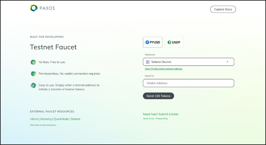Image resolution: width=266 pixels, height=145 pixels.
Task: Expand the Solana Devnet network selector
Action: [188, 62]
